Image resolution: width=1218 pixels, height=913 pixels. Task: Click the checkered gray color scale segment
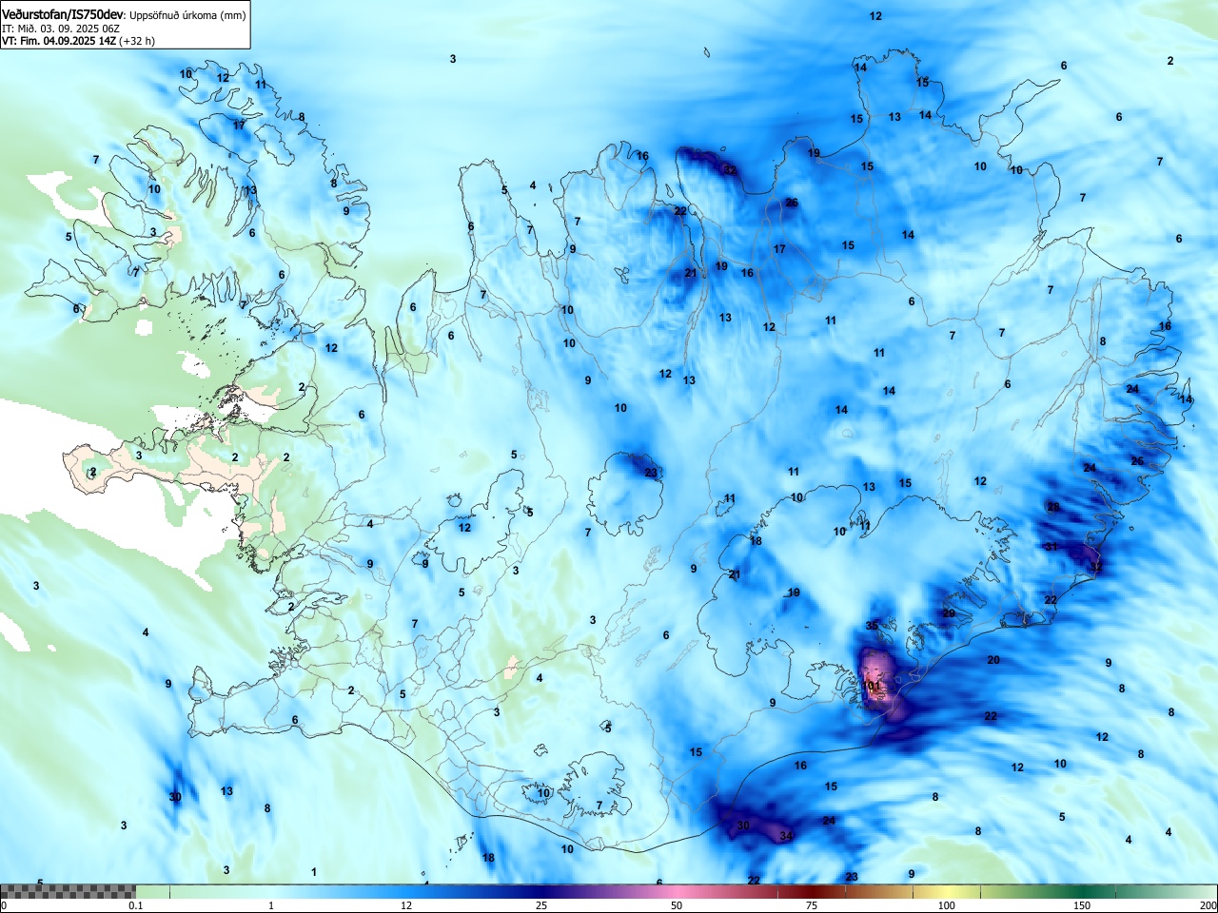pos(68,891)
